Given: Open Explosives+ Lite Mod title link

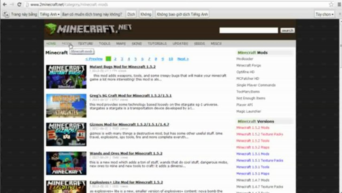Looking at the screenshot, I should 126,183.
